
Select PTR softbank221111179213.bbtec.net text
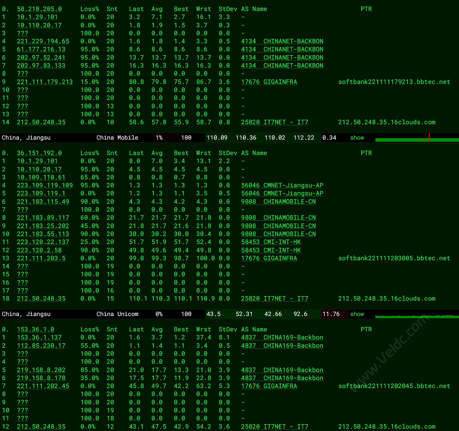pyautogui.click(x=394, y=82)
